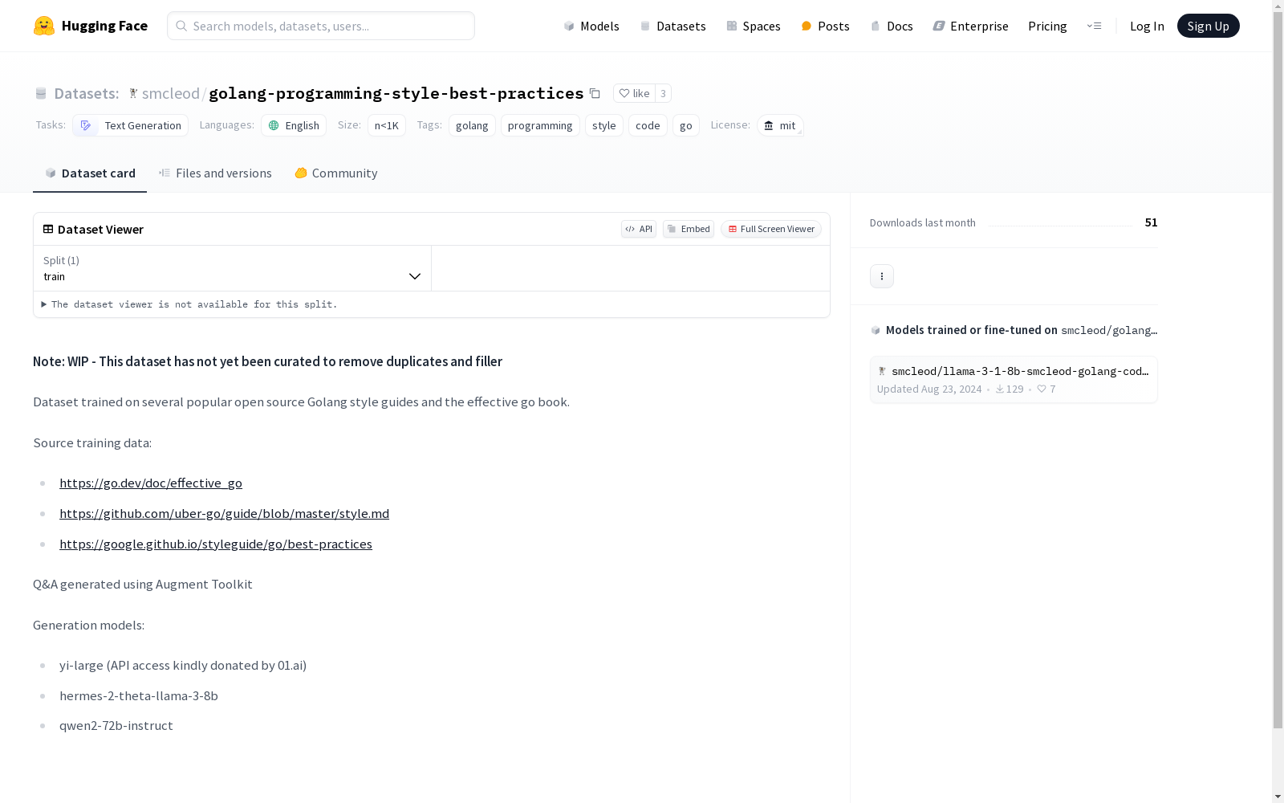Click the English language globe icon
Viewport: 1284px width, 803px height.
274,125
